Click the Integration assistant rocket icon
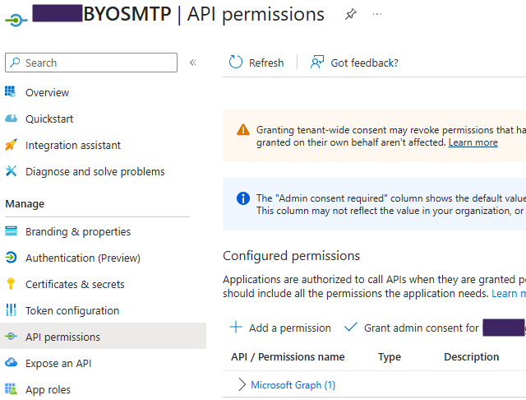The width and height of the screenshot is (526, 400). (x=11, y=145)
